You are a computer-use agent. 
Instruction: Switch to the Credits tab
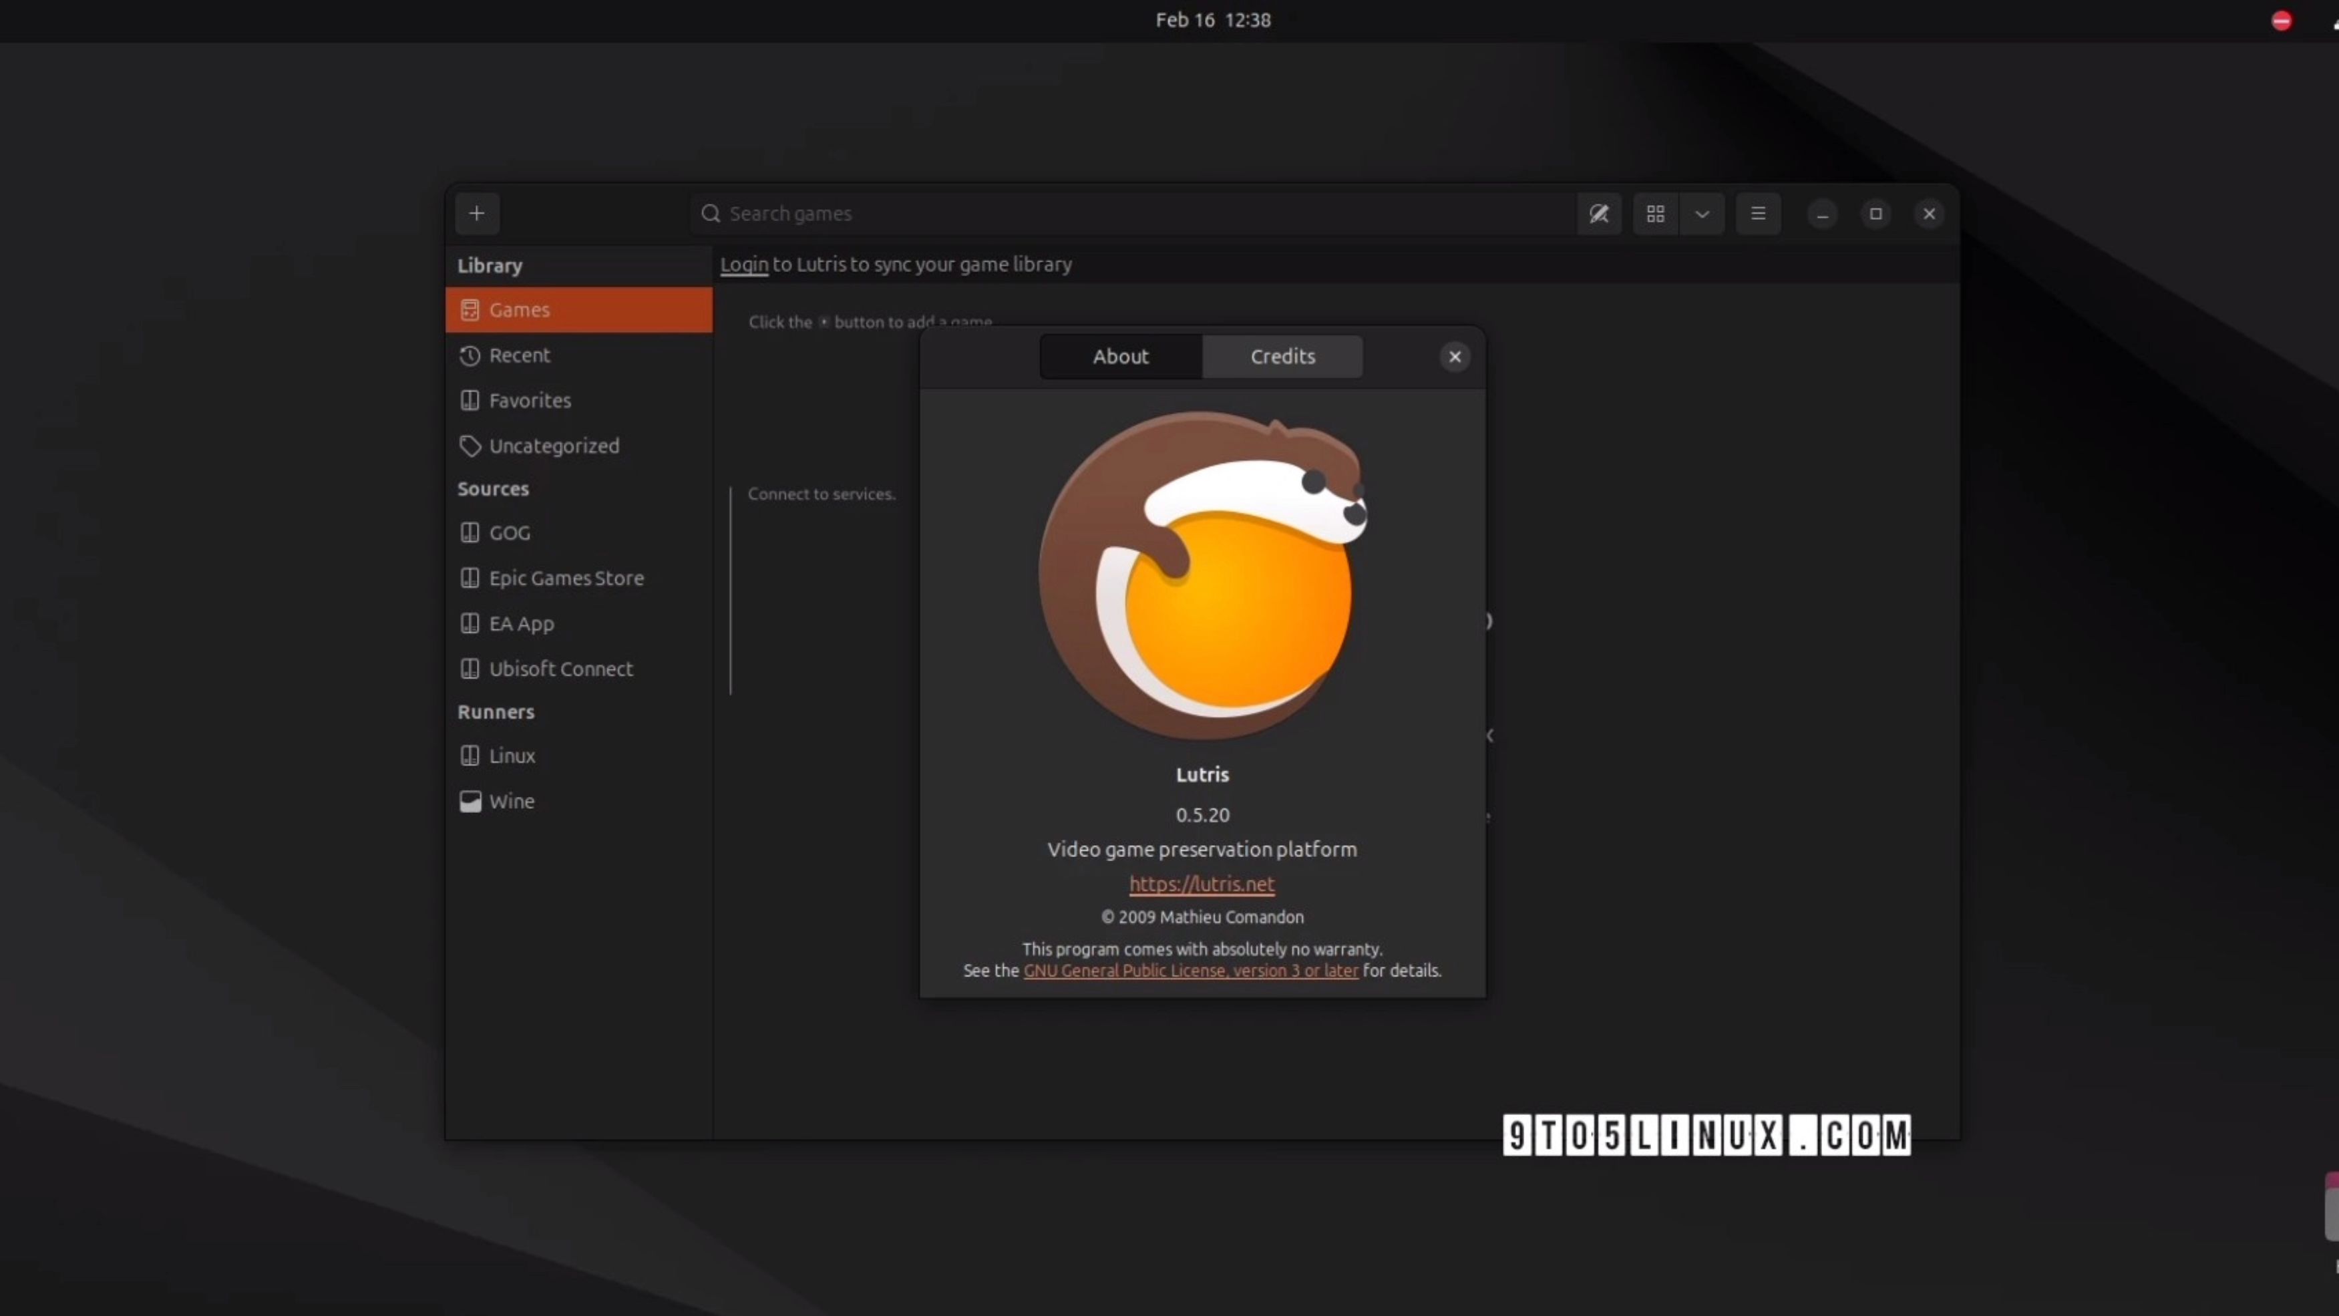click(x=1282, y=356)
